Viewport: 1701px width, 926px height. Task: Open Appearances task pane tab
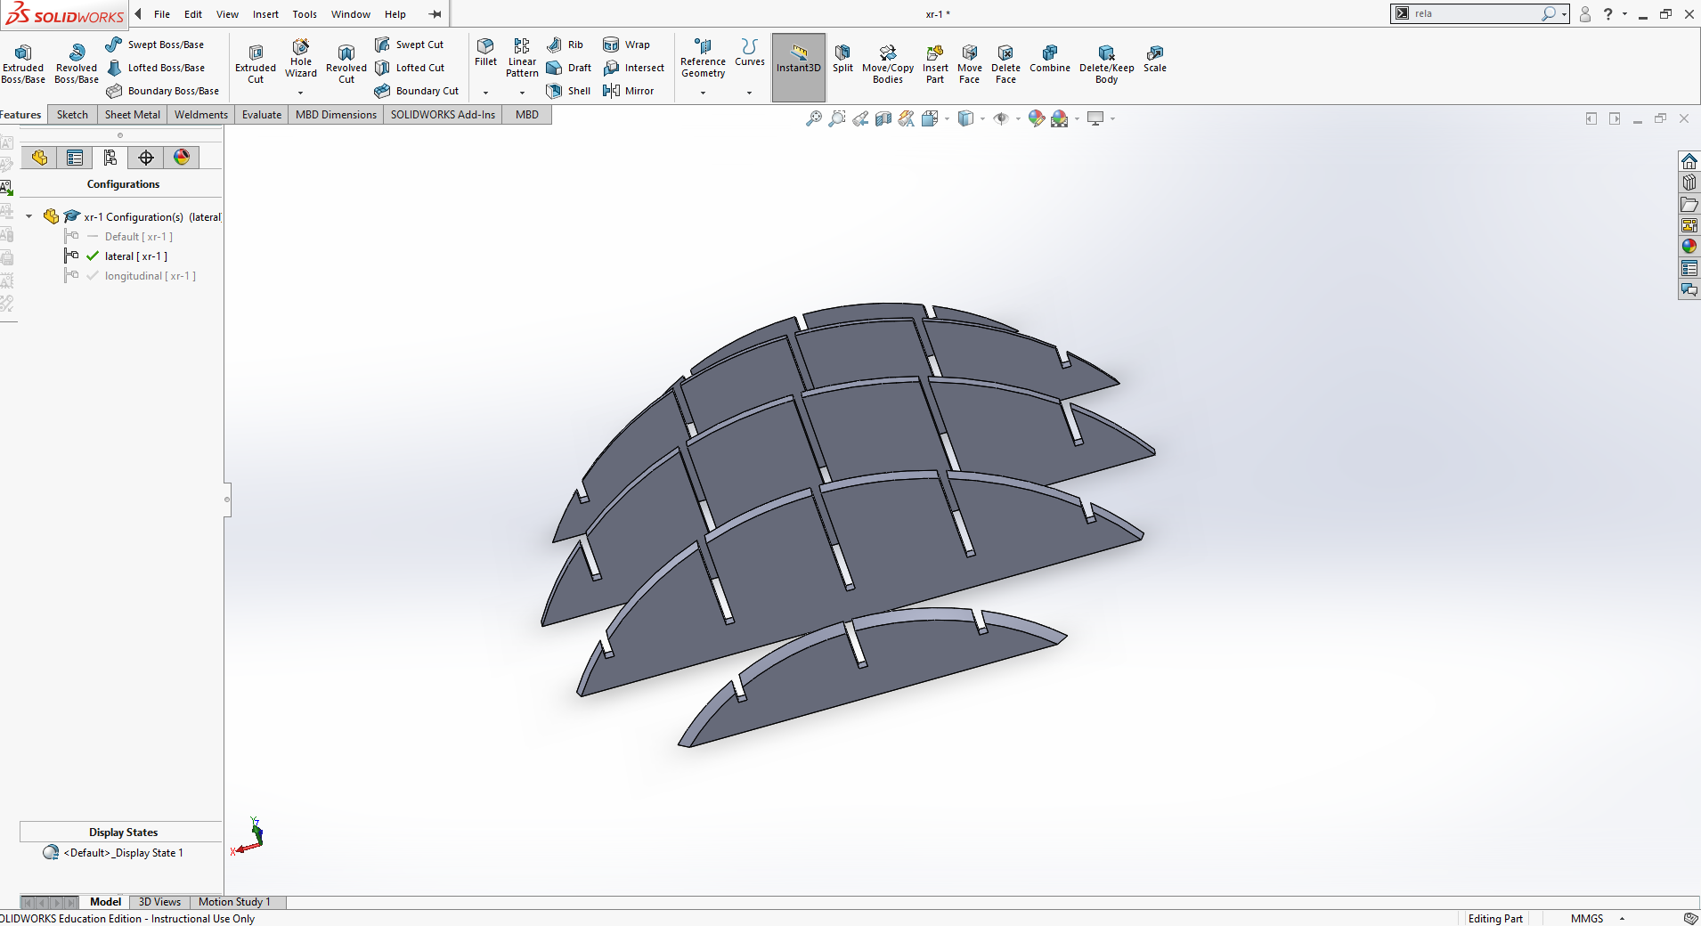(x=1689, y=247)
